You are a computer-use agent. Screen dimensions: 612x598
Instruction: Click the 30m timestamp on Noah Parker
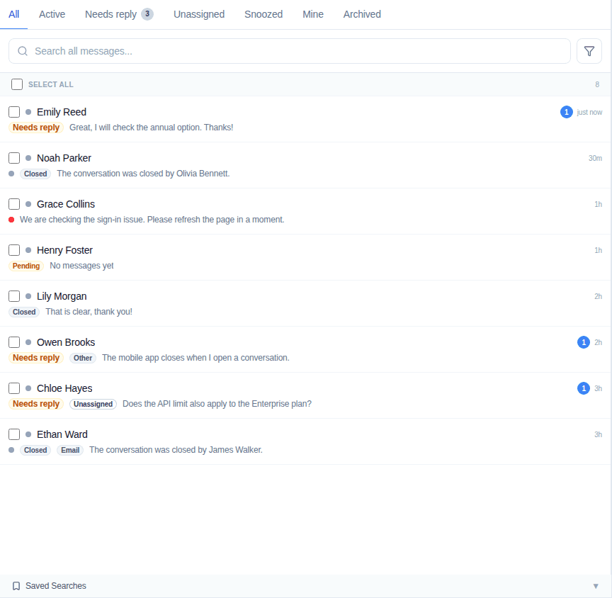pyautogui.click(x=595, y=159)
